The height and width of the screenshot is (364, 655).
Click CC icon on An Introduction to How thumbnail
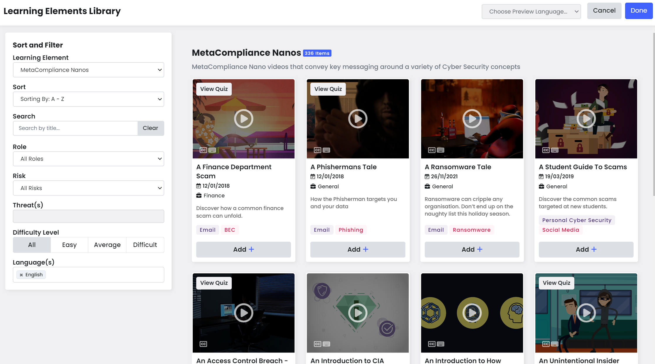point(432,344)
